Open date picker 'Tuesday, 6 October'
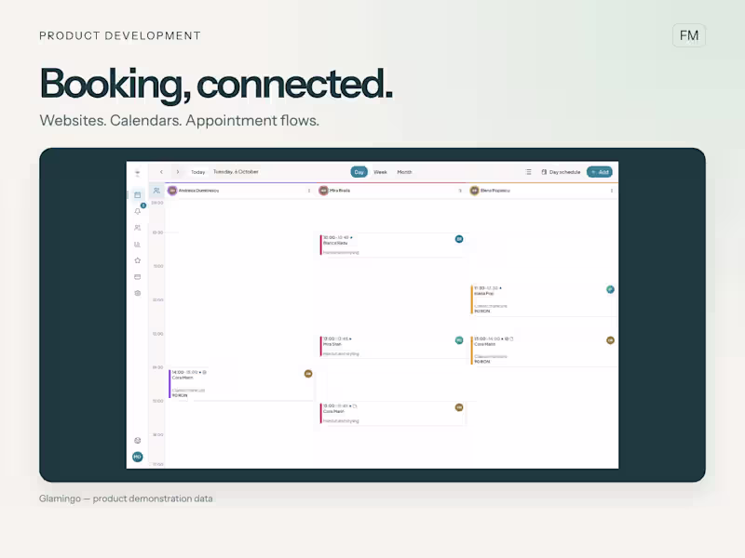The height and width of the screenshot is (558, 745). [x=236, y=172]
